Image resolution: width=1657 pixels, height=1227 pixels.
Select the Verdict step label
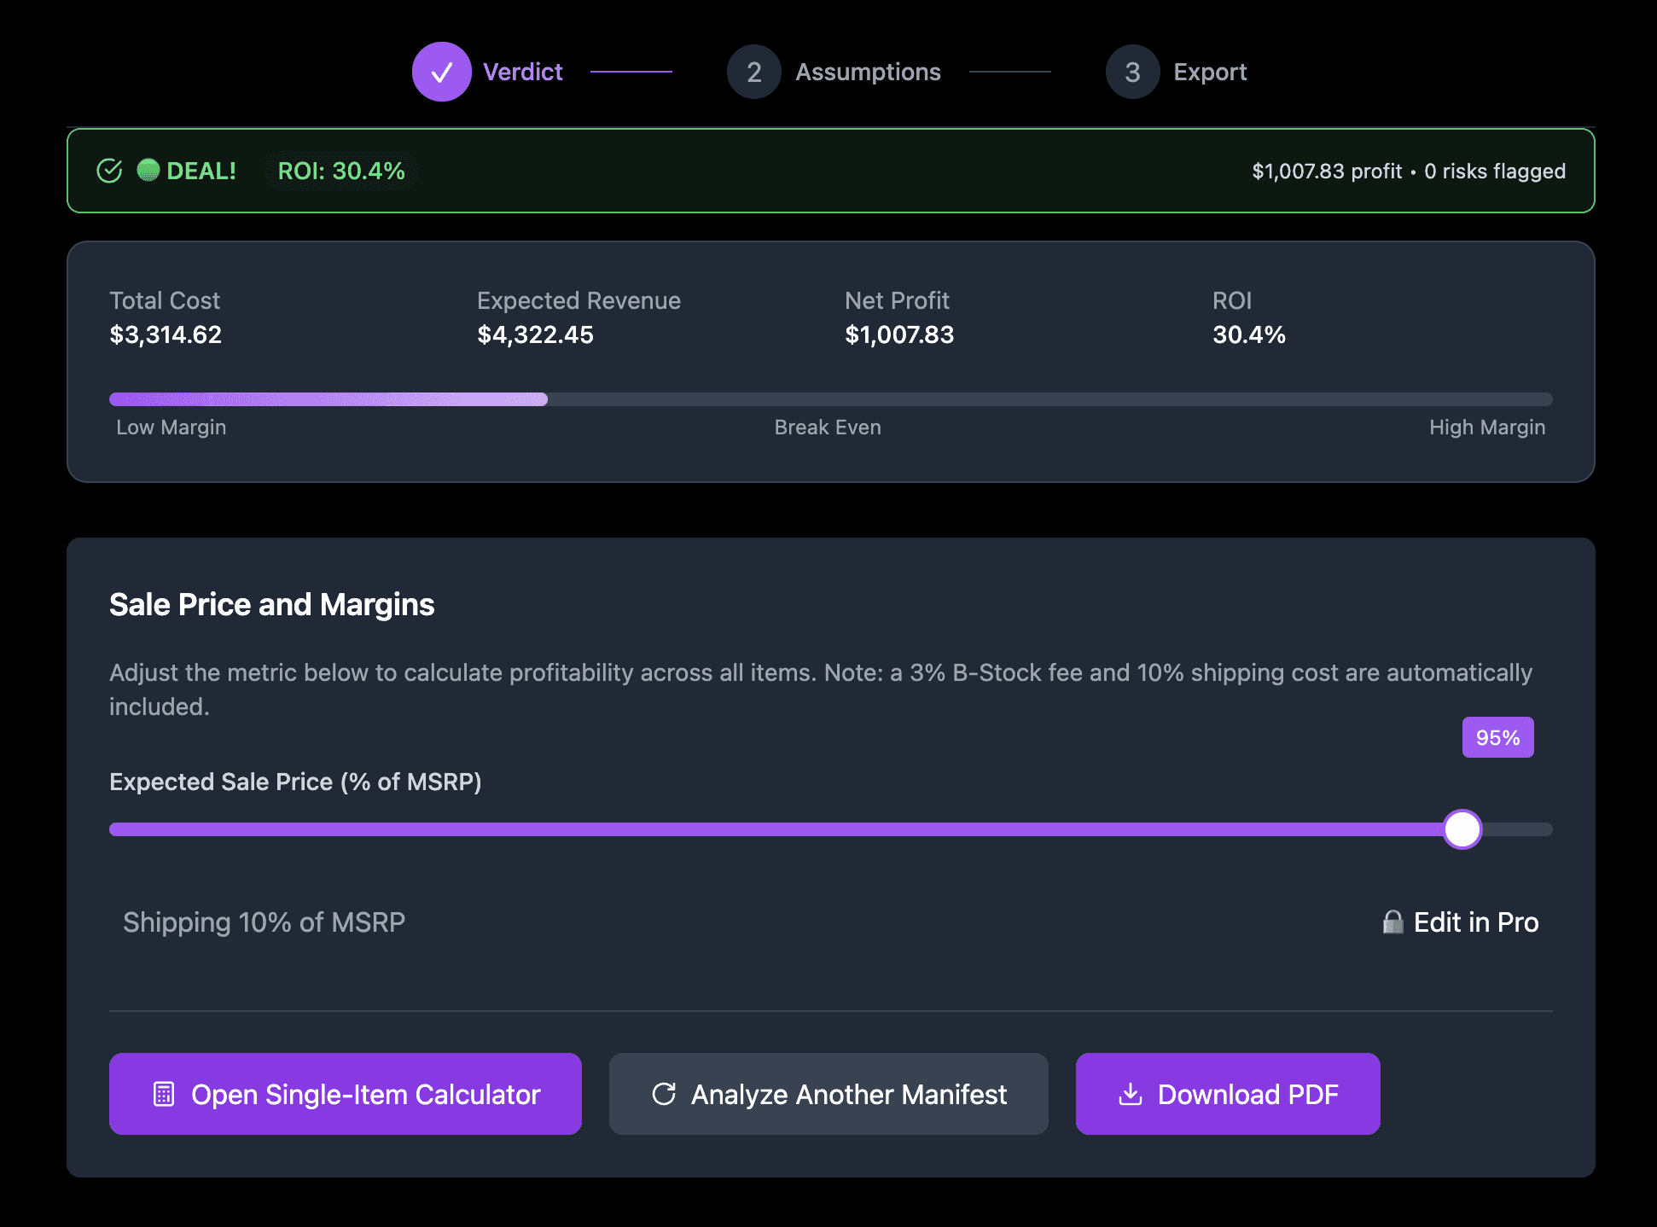tap(522, 72)
